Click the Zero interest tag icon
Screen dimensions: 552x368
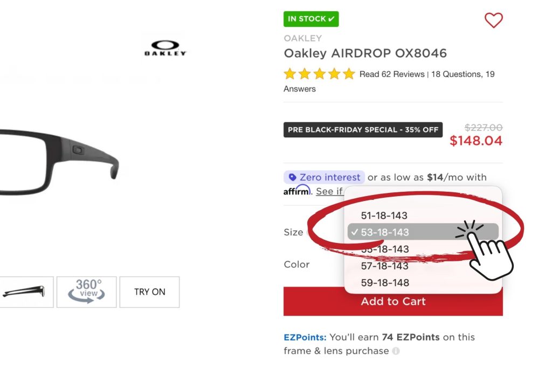293,177
